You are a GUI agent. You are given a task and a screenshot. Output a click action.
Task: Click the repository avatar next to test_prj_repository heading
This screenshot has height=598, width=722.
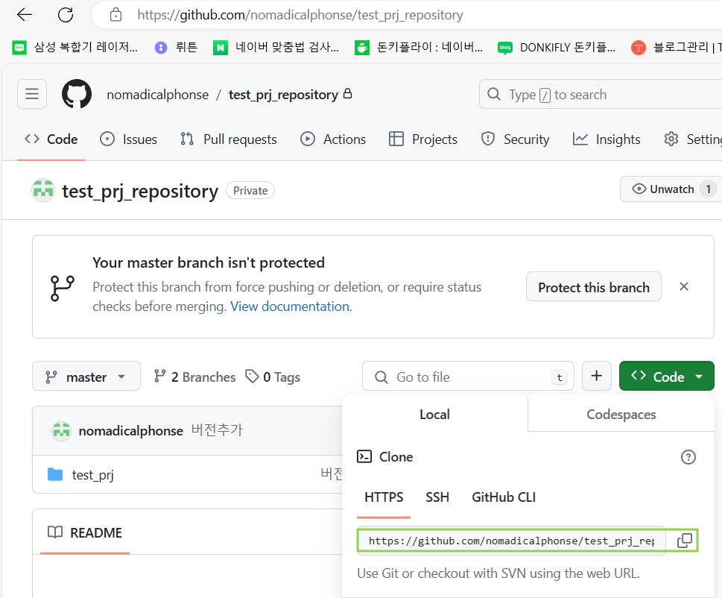tap(43, 190)
